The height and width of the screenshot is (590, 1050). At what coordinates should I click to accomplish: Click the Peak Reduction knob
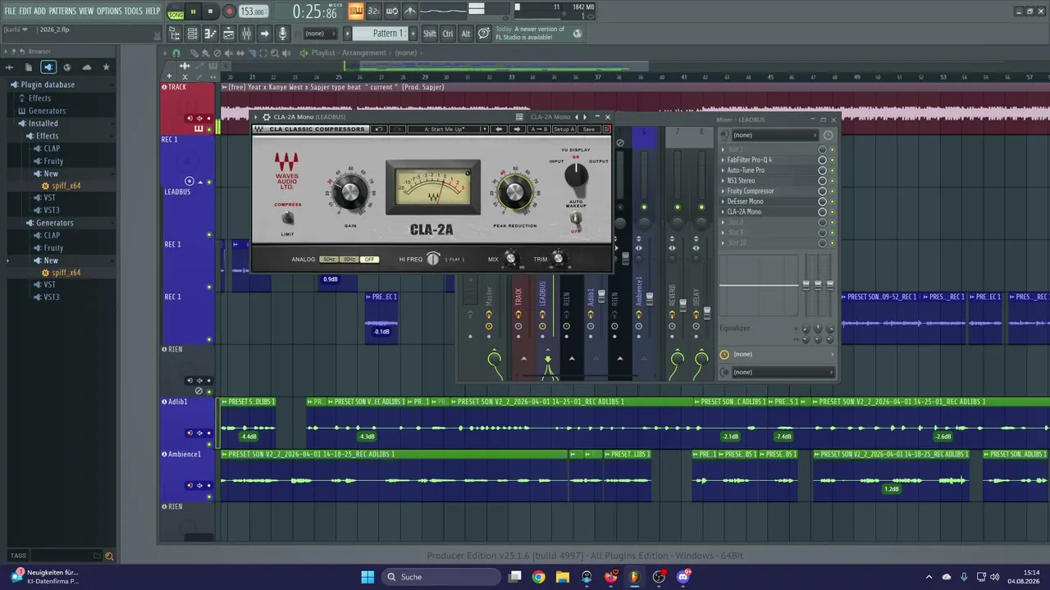point(514,192)
